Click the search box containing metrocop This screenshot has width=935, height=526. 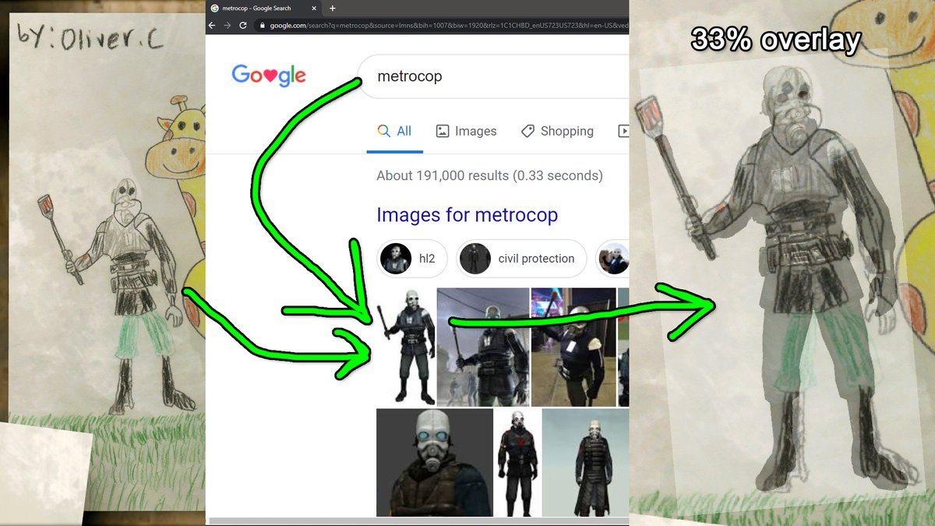click(493, 76)
